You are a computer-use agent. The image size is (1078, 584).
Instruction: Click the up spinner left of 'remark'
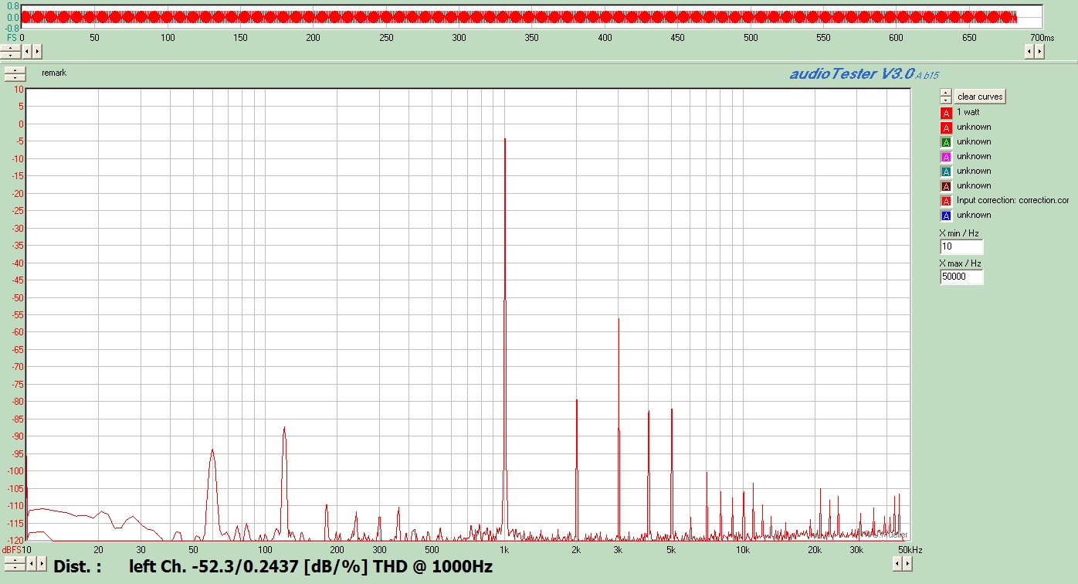coord(15,70)
